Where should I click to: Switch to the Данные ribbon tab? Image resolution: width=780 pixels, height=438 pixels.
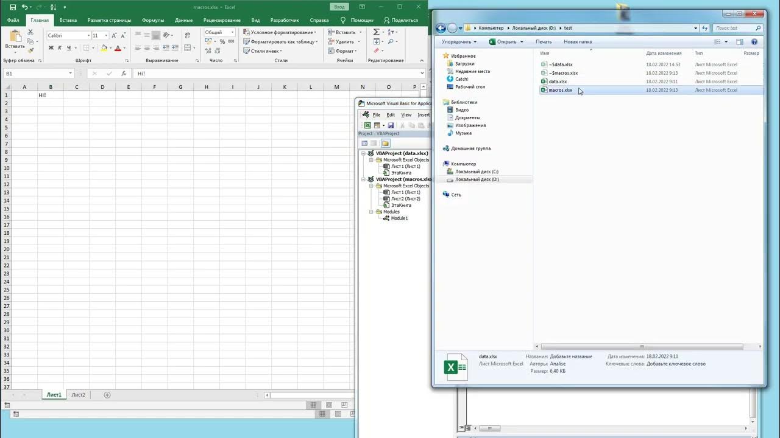[183, 20]
